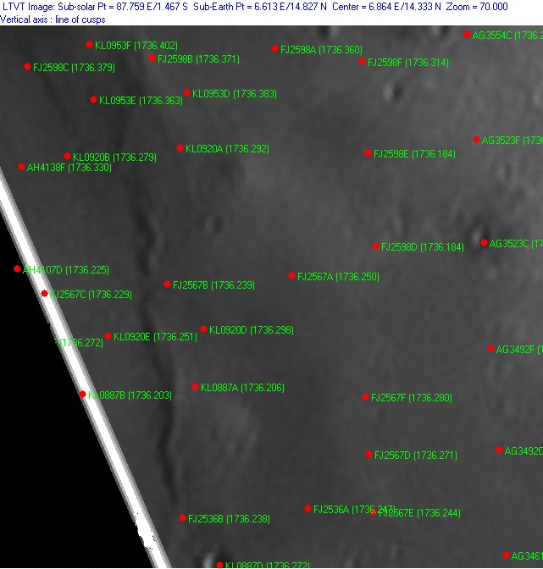
Task: Click the red marker next to FJ2598D
Action: tap(376, 246)
